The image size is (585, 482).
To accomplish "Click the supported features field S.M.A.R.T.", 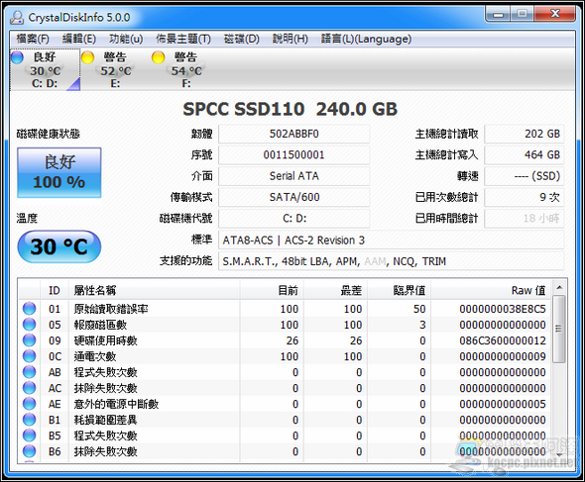I will [x=392, y=261].
